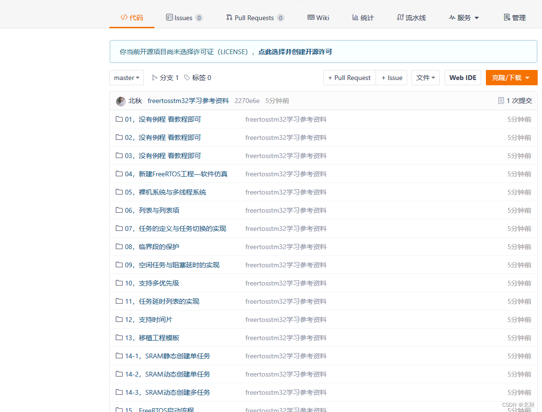Open the 文件 file menu dropdown
The image size is (542, 412).
pyautogui.click(x=425, y=77)
